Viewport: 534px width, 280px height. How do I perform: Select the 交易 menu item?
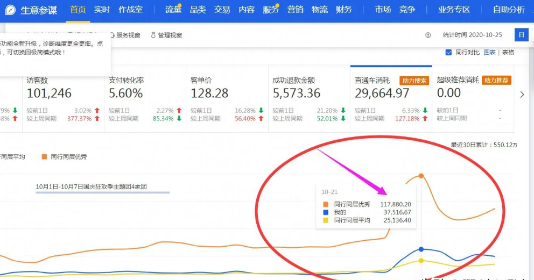[222, 10]
